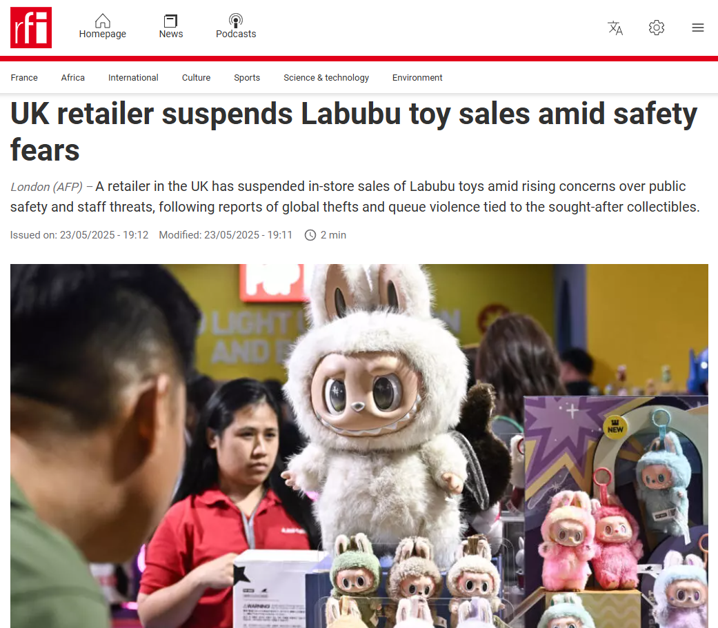718x628 pixels.
Task: Open the Homepage house icon
Action: click(103, 21)
